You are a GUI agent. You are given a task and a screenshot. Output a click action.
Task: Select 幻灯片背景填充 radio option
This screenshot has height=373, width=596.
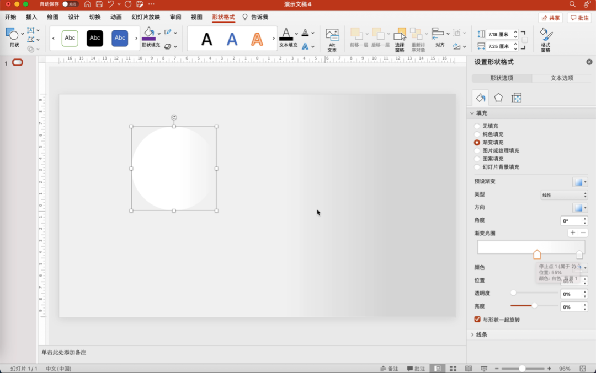(x=477, y=167)
